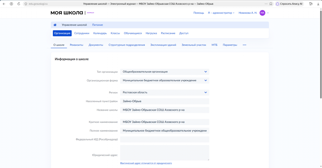This screenshot has height=168, width=322.
Task: Click the site info icon before edu.gosuslugi.ru
Action: pos(26,4)
